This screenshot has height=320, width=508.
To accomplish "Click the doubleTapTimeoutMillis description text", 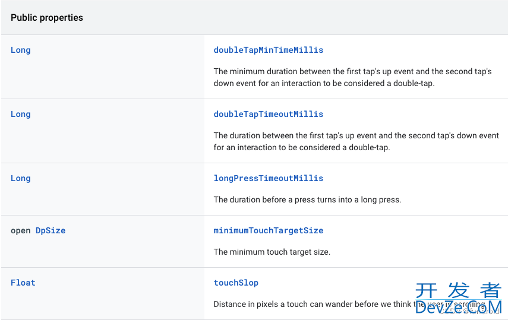I will pyautogui.click(x=356, y=141).
